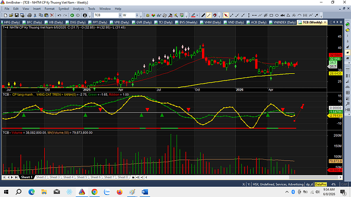Toggle the interval lock button marked -I
The image size is (351, 197).
click(x=142, y=177)
